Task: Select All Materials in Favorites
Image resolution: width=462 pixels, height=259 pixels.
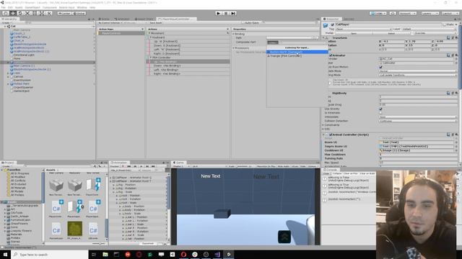Action: (18, 188)
